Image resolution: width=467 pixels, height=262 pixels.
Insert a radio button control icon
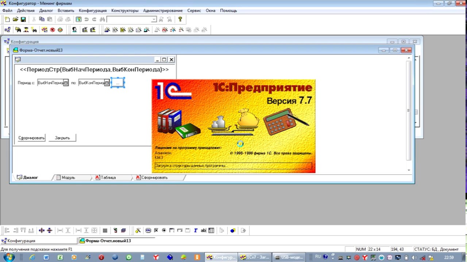[x=164, y=230]
